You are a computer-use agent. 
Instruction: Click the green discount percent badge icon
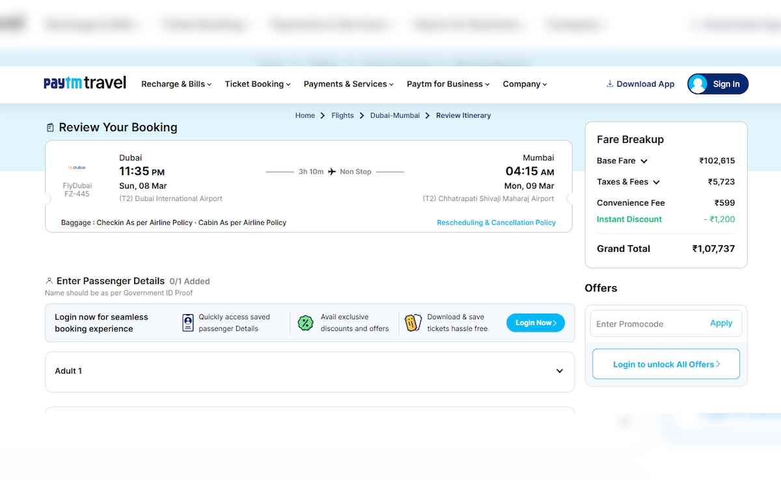[305, 323]
